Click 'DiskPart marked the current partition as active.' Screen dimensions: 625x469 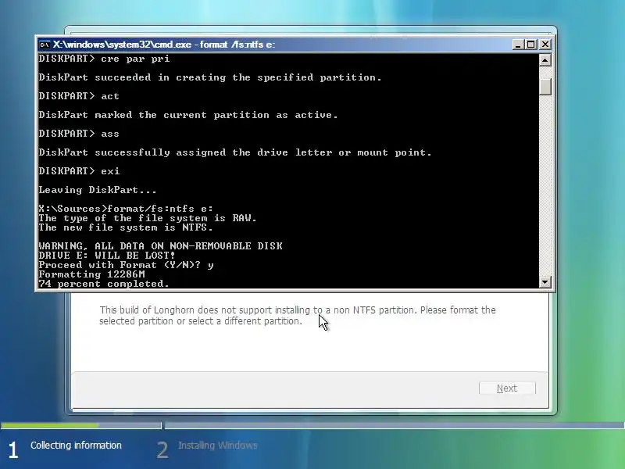[x=188, y=115]
